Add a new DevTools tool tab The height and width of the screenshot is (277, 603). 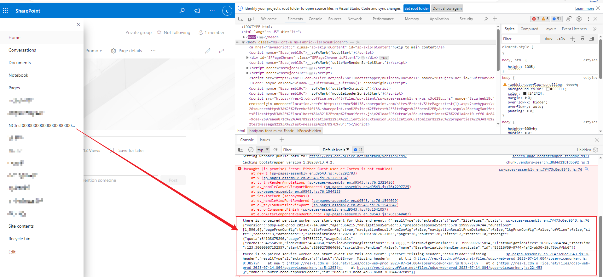[x=495, y=19]
